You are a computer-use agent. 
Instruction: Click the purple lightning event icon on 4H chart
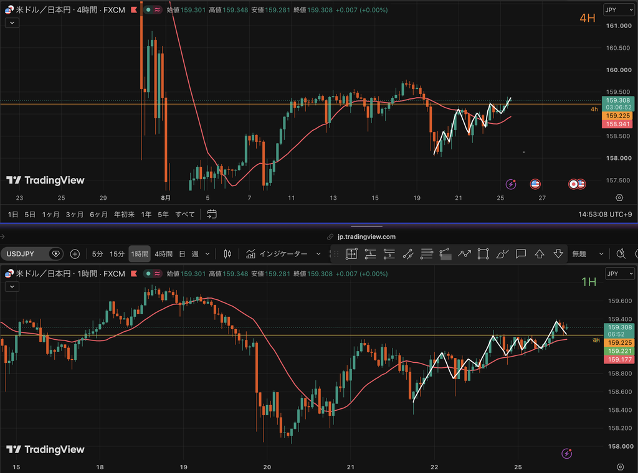(x=511, y=184)
